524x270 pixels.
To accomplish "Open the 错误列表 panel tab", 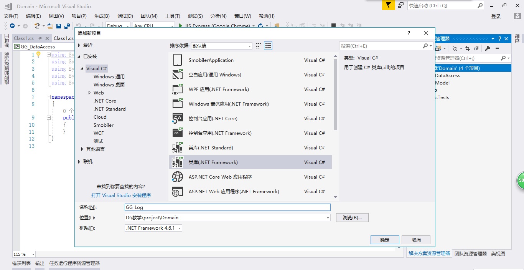I will click(x=21, y=263).
